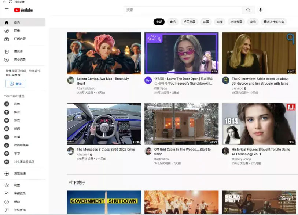Open Adele Q Interview video title

pyautogui.click(x=260, y=81)
